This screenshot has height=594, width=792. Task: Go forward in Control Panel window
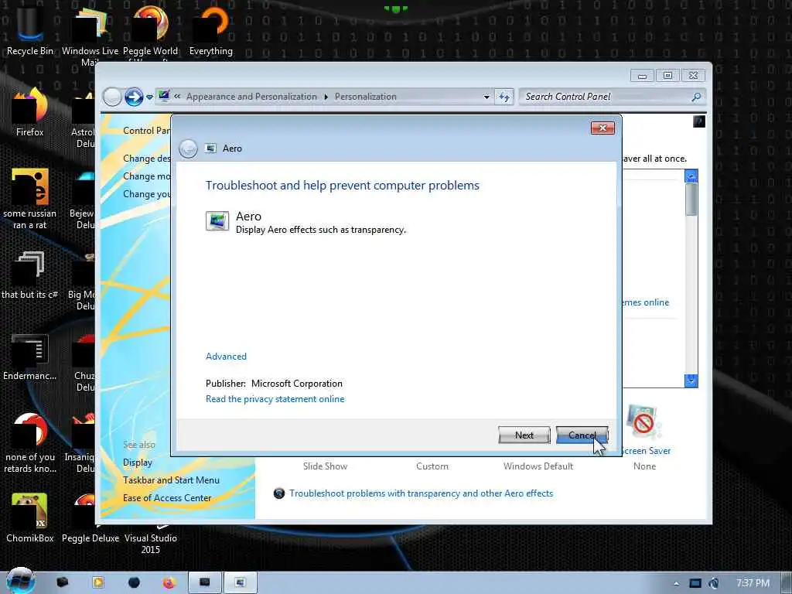click(x=134, y=97)
